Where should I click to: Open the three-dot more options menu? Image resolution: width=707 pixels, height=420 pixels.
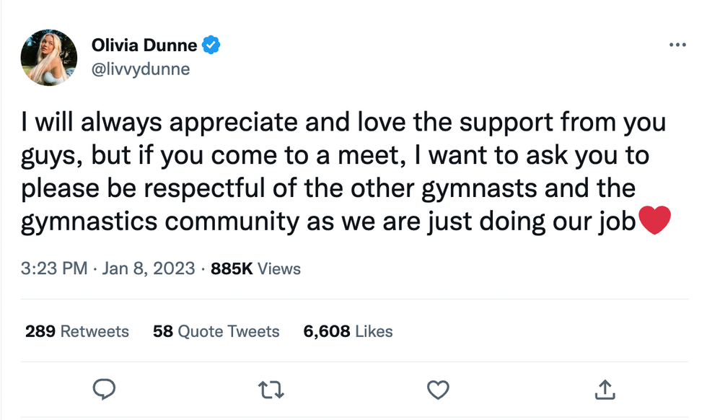(677, 45)
